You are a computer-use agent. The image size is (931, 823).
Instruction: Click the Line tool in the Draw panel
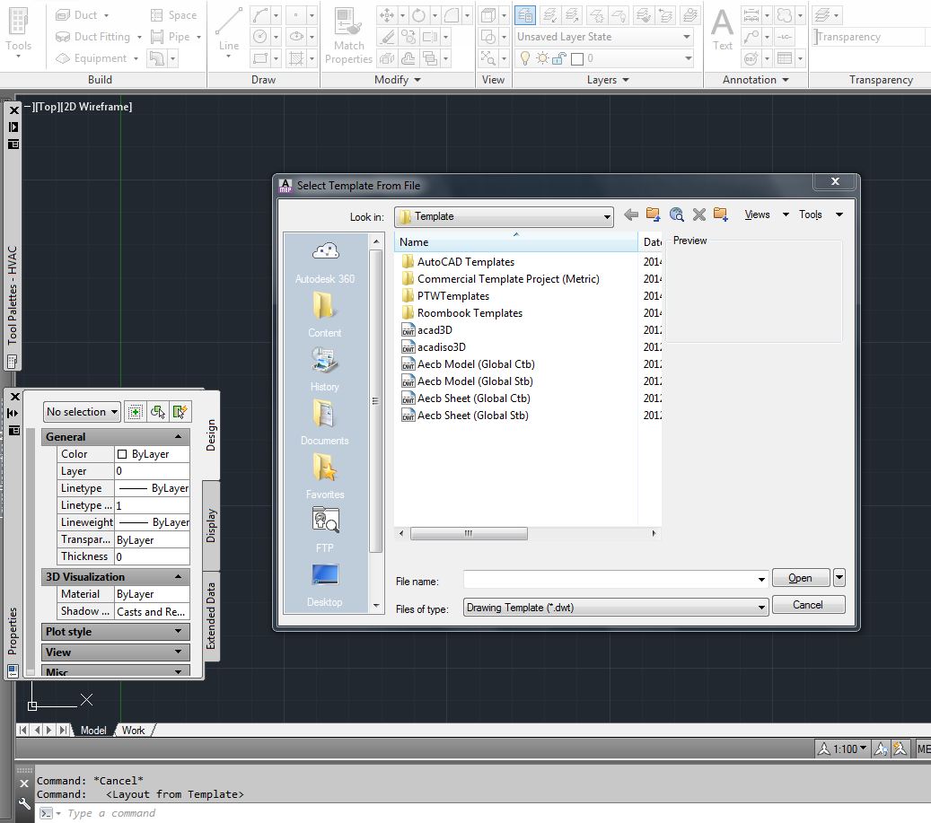point(229,31)
